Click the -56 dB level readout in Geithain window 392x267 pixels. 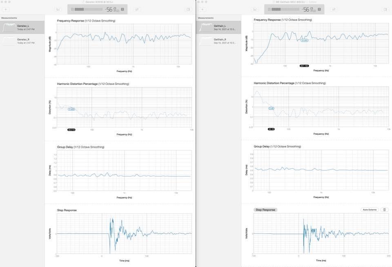(309, 9)
